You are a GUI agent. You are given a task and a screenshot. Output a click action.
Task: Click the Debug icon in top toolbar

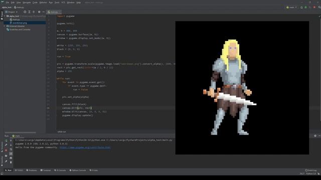(306, 7)
